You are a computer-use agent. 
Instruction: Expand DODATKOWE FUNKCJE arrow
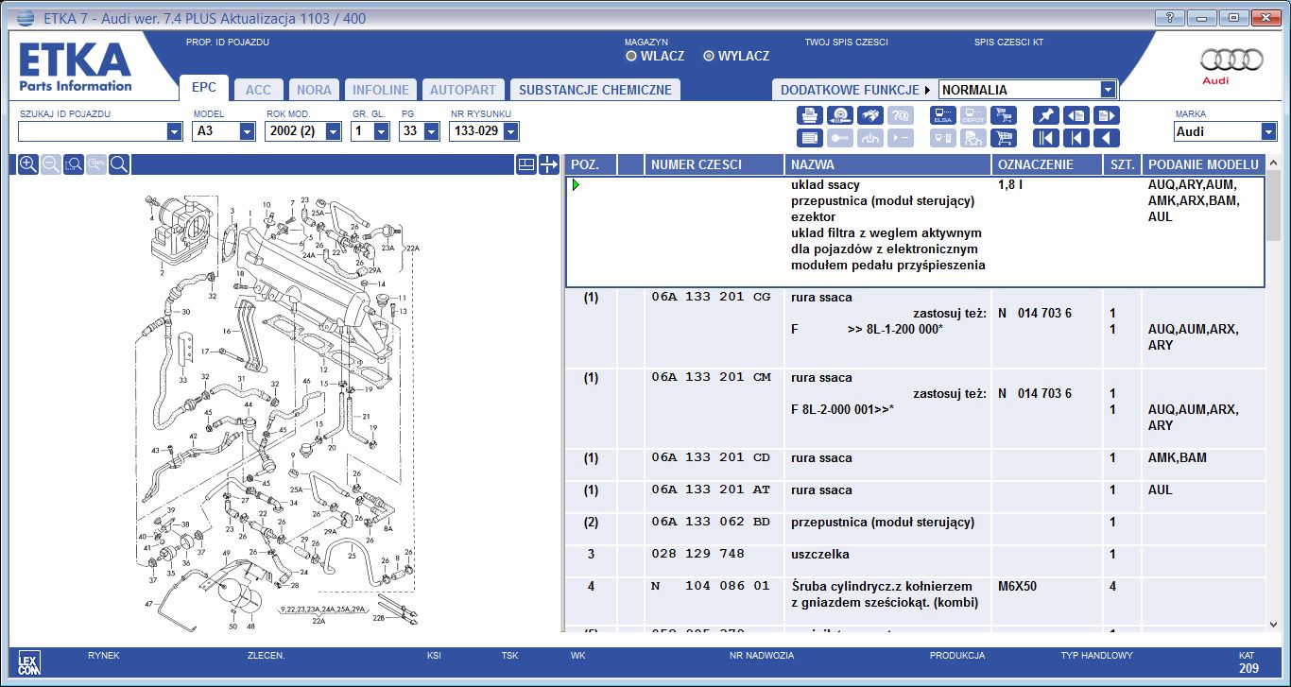point(927,90)
